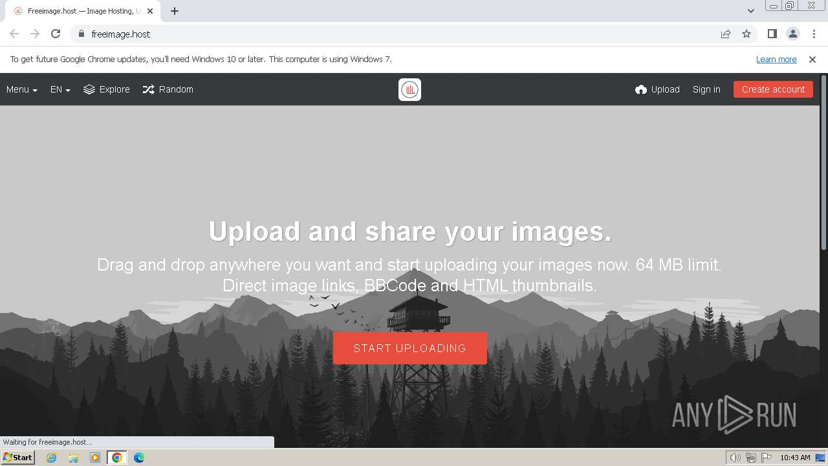Click the Create account button
This screenshot has width=828, height=466.
773,89
